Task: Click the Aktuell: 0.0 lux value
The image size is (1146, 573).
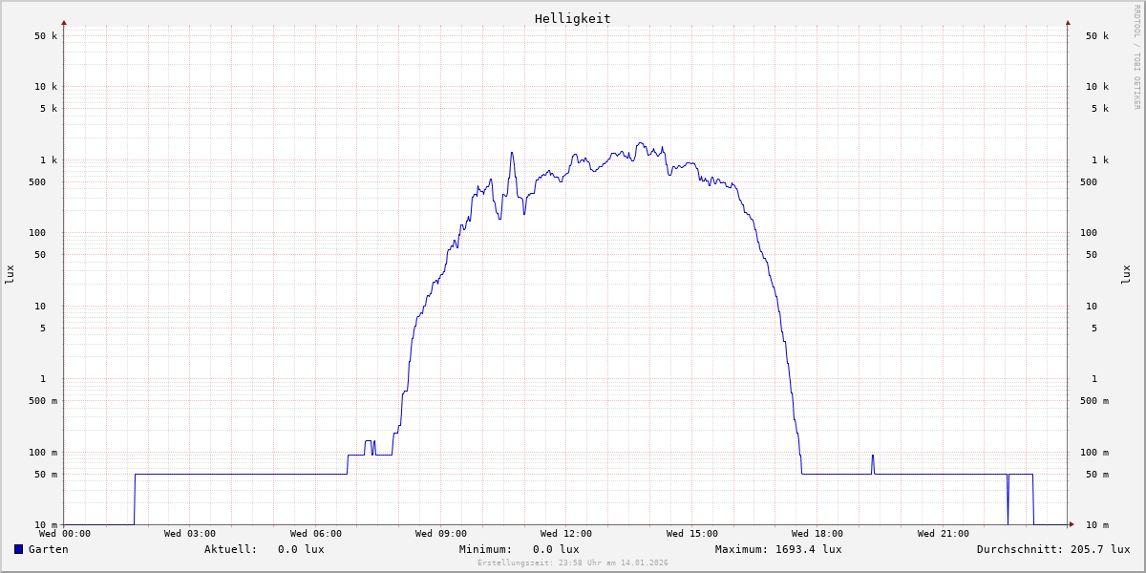Action: 265,549
